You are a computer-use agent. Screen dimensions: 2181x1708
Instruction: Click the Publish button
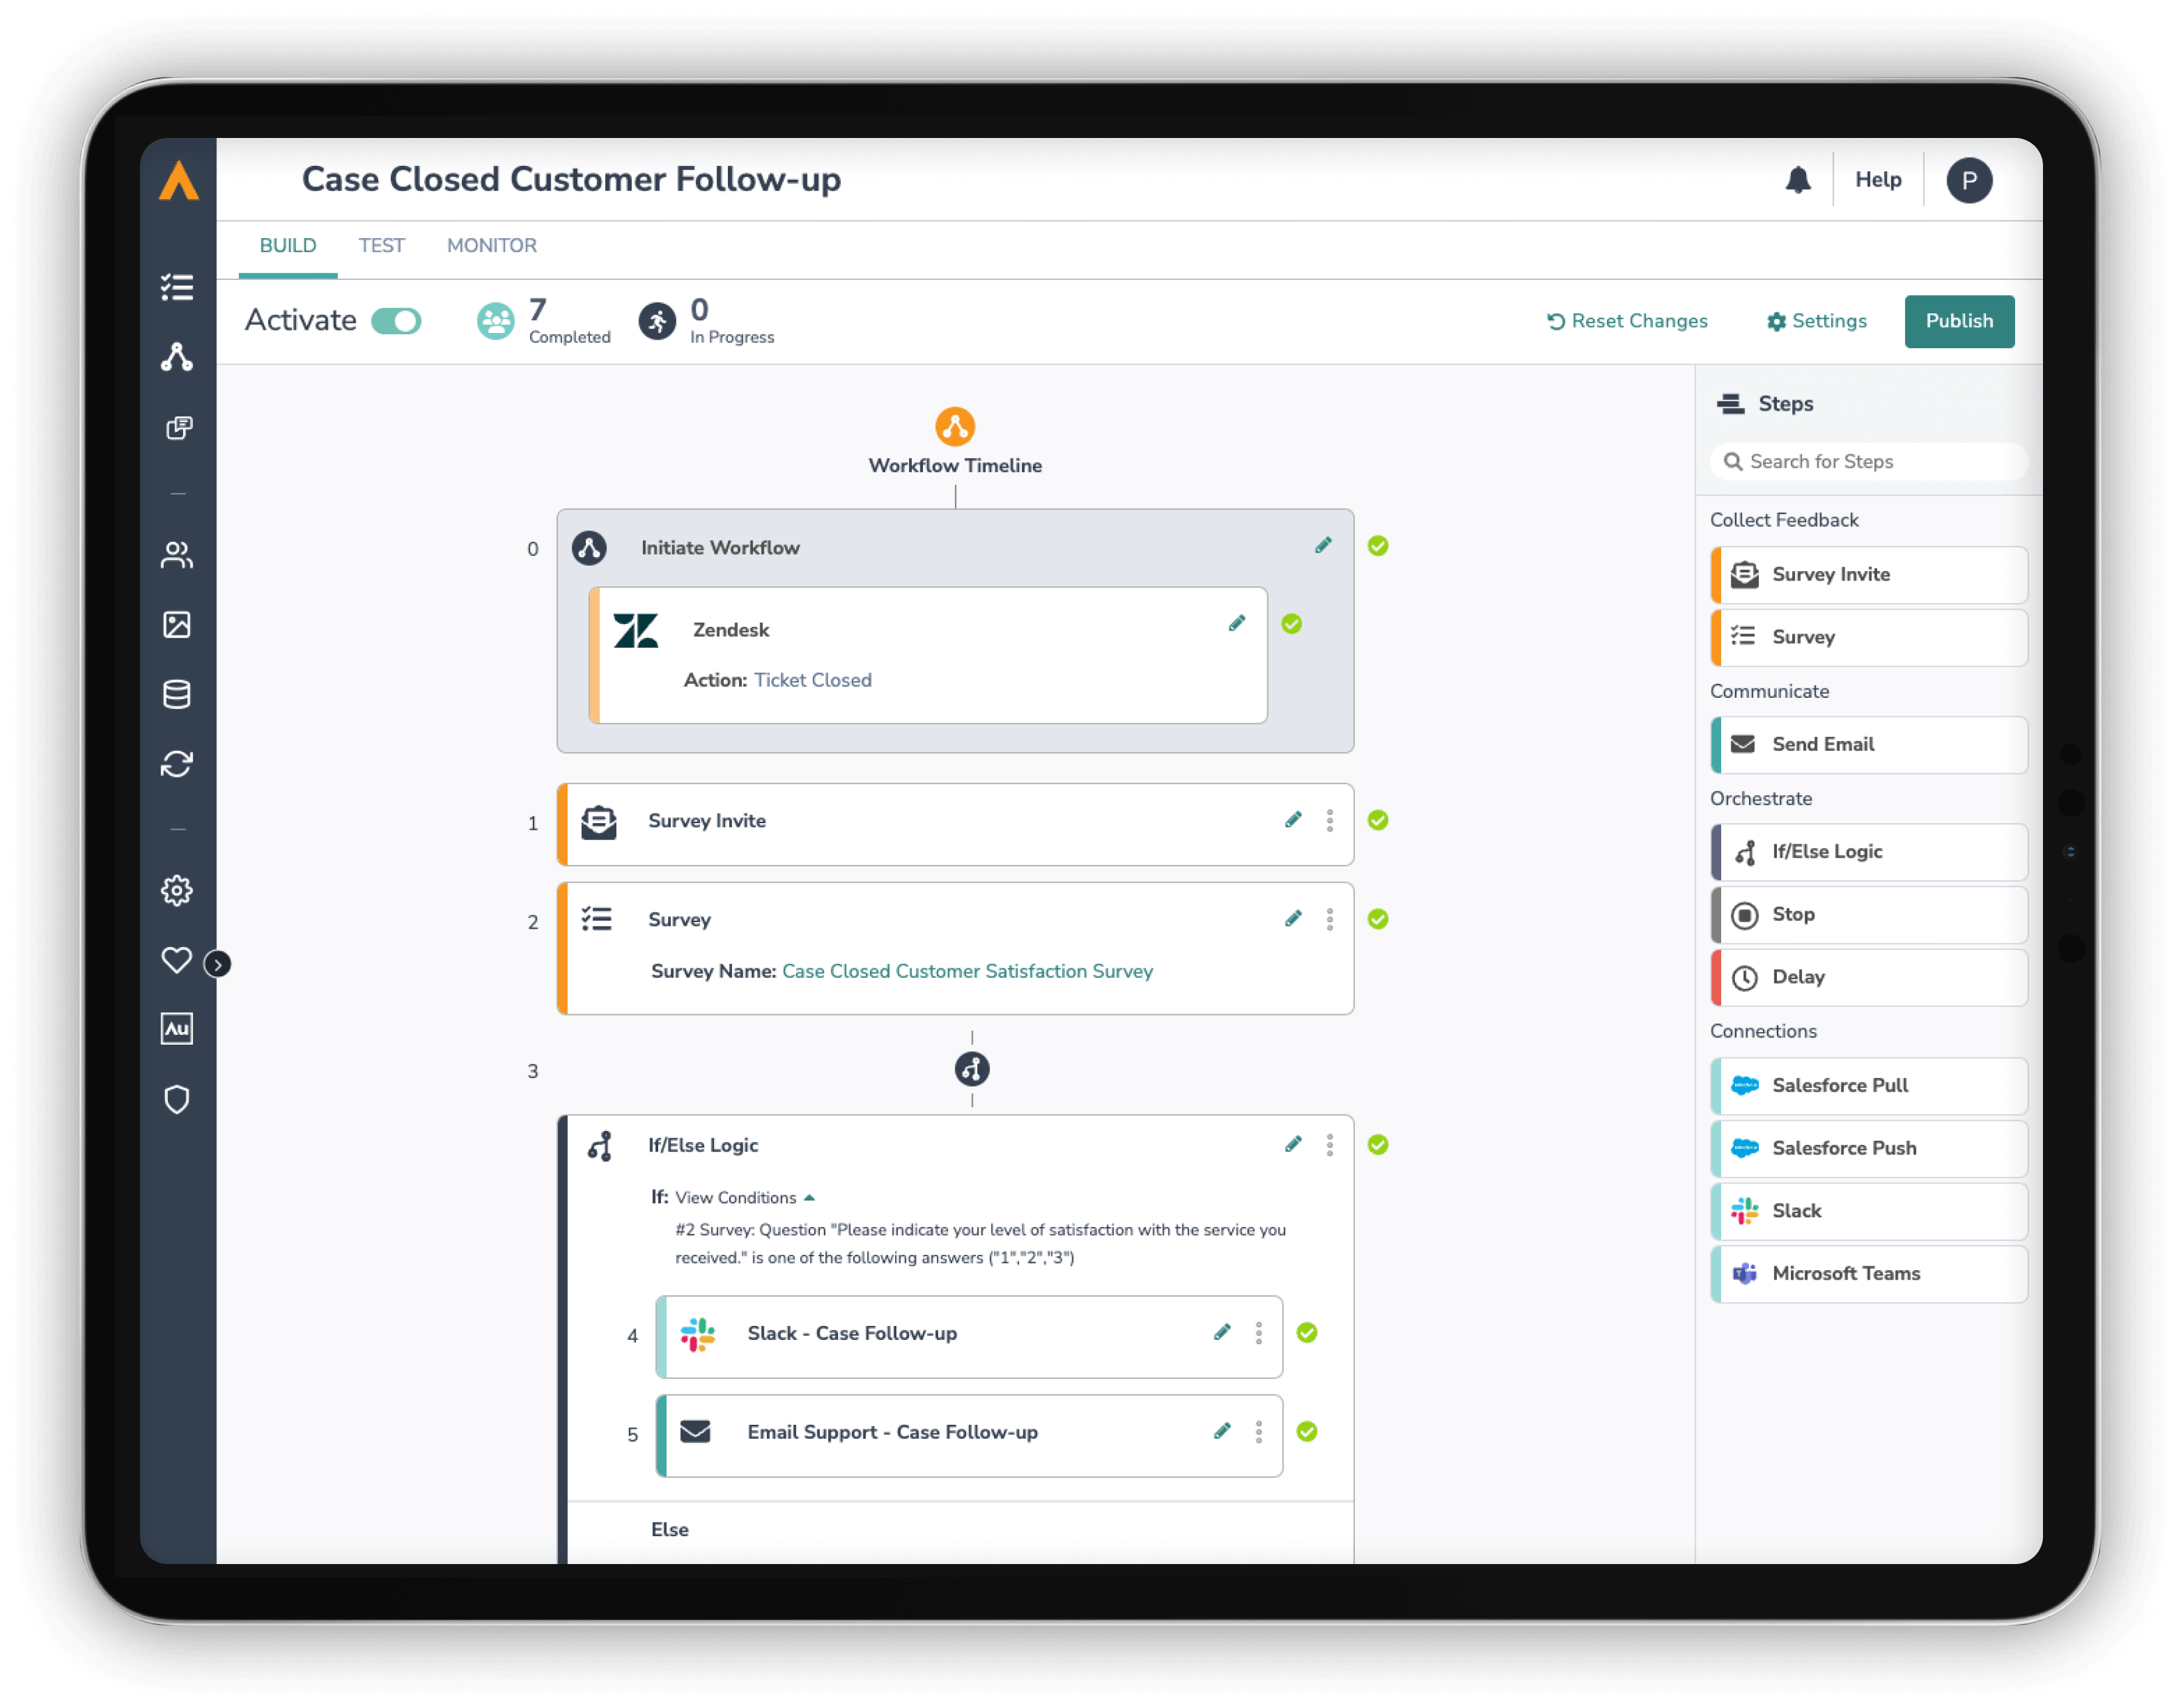pos(1959,321)
